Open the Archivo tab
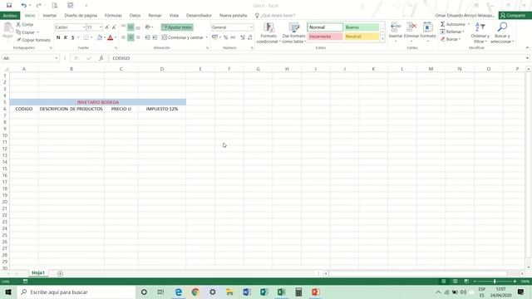The image size is (532, 299). [10, 16]
